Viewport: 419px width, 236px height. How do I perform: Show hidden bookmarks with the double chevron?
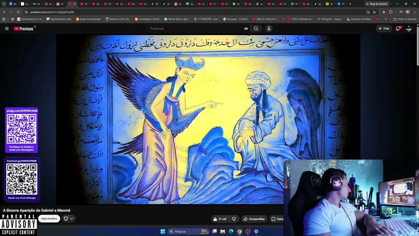[386, 19]
